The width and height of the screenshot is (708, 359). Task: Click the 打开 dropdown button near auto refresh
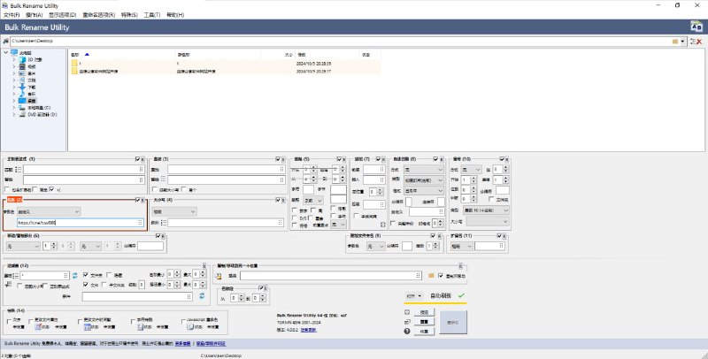(x=414, y=296)
